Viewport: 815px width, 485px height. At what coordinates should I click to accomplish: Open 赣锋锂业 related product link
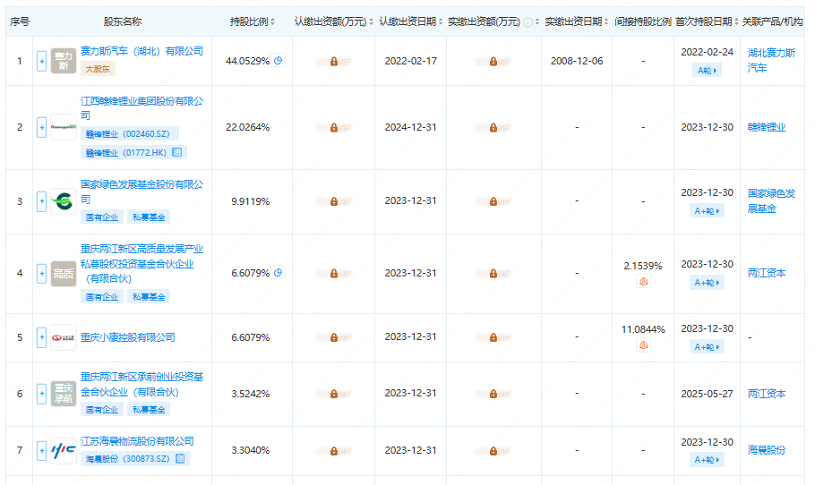click(767, 127)
